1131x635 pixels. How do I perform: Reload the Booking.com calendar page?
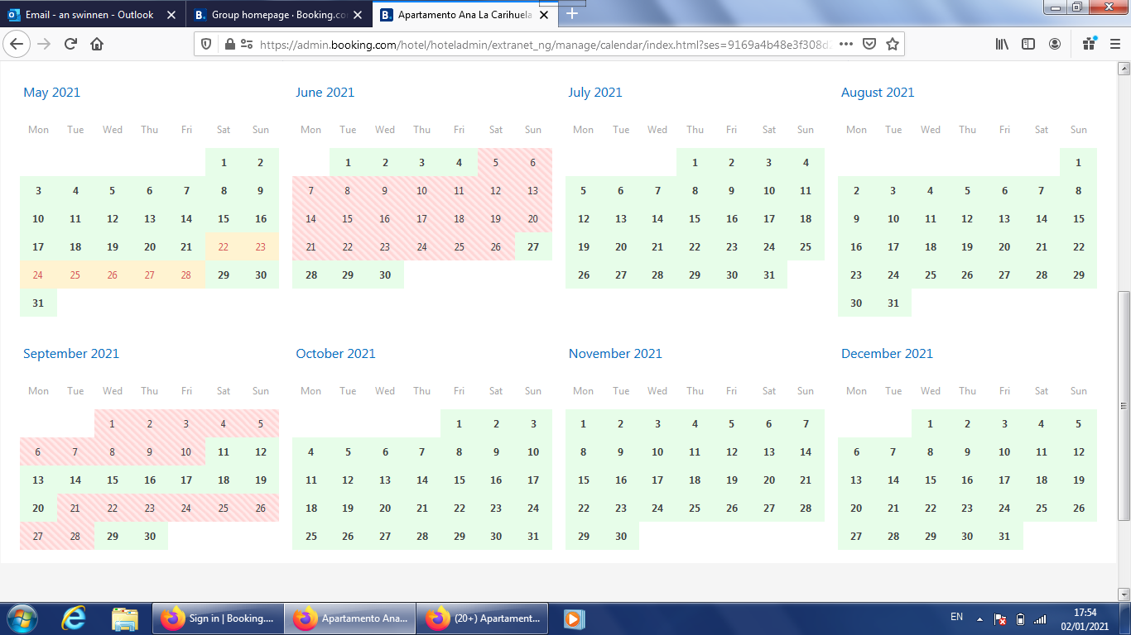[x=70, y=45]
